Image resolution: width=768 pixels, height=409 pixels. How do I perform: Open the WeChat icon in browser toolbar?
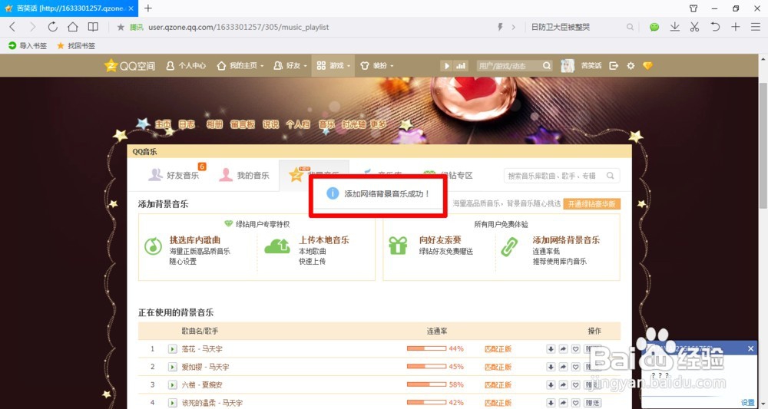click(x=654, y=27)
